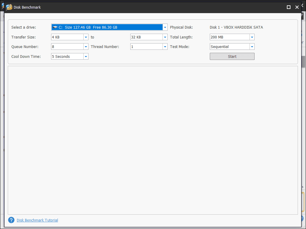Screen dimensions: 306x229
Task: Click the 'Queue Number:' label
Action: pyautogui.click(x=25, y=47)
